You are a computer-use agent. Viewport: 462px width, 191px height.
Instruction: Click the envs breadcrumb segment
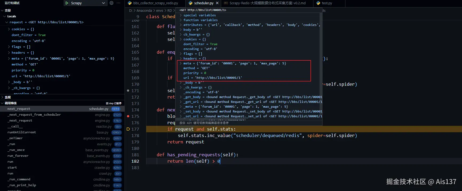coord(160,10)
